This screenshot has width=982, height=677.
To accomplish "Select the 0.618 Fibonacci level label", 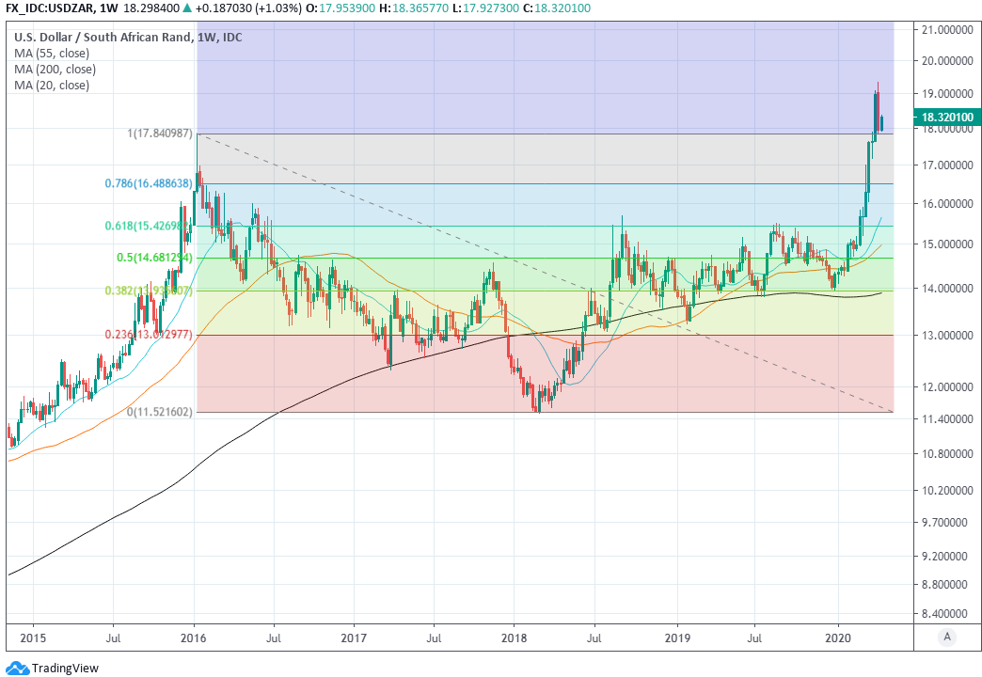I will pyautogui.click(x=147, y=226).
